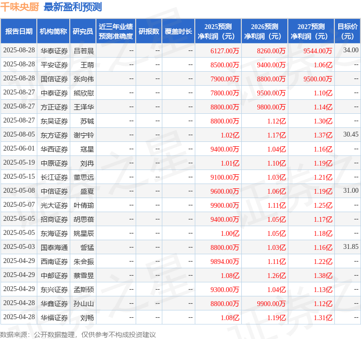Click institution name 东方证券
This screenshot has height=339, width=361.
click(54, 135)
